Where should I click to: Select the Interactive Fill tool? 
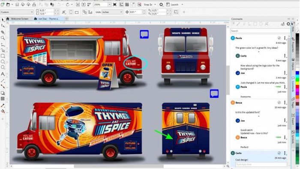(3, 111)
